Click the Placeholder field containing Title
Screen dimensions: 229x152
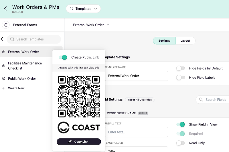tap(137, 149)
